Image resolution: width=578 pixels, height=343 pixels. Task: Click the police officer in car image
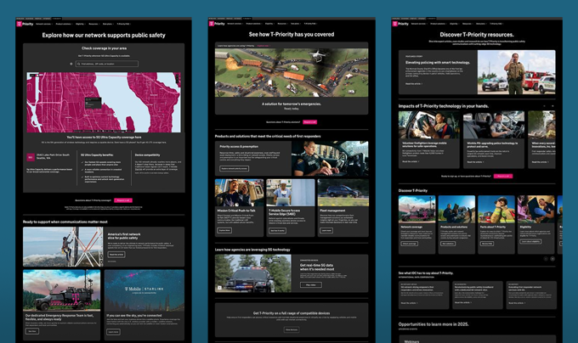pos(330,159)
